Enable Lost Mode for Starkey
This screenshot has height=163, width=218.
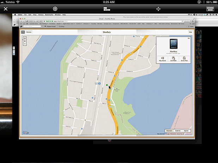click(173, 59)
